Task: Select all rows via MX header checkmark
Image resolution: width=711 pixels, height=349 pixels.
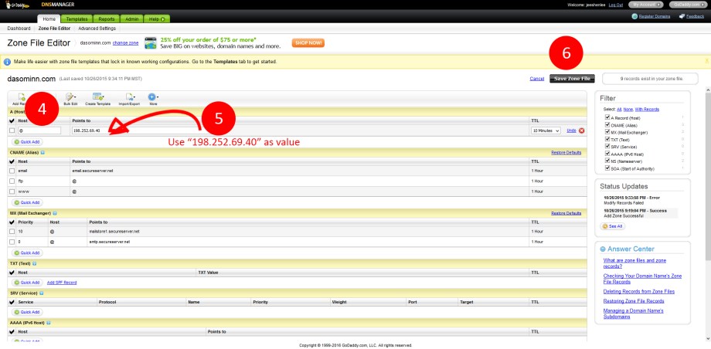Action: [12, 222]
